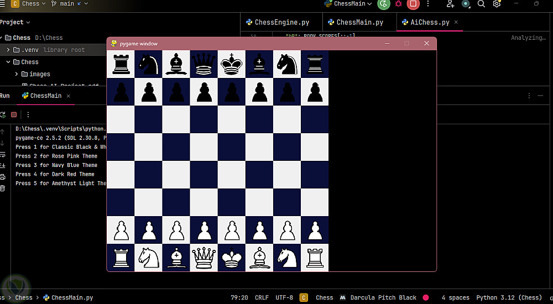The width and height of the screenshot is (553, 304).
Task: Click the stop square in the Run panel toolbar
Action: tap(14, 114)
